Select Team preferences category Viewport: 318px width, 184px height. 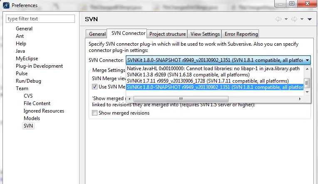22,88
